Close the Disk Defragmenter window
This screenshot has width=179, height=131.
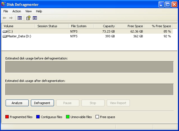175,4
